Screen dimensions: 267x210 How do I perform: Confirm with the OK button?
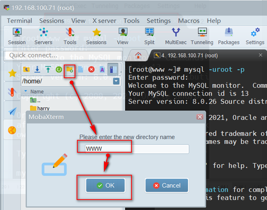click(x=105, y=186)
